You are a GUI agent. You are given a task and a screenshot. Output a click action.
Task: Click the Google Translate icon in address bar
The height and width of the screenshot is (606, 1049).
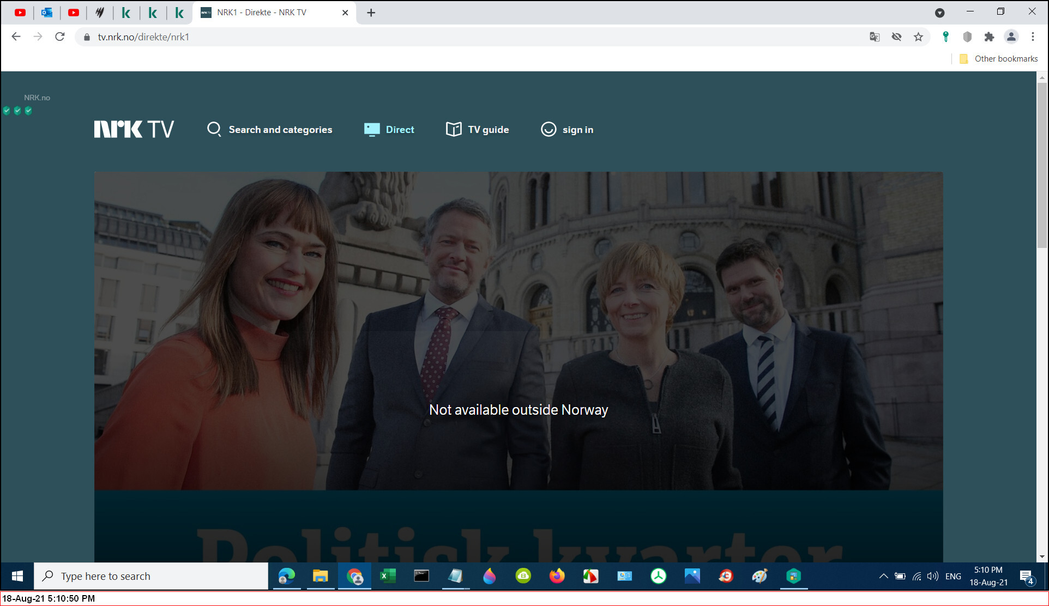[875, 37]
